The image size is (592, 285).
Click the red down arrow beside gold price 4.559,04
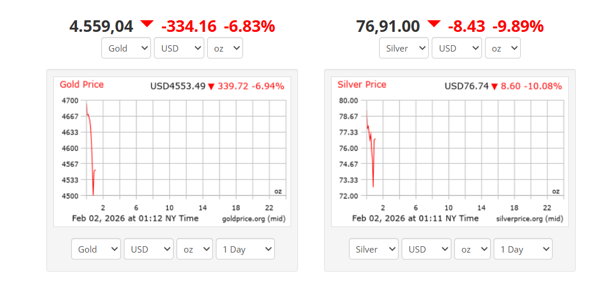click(147, 24)
